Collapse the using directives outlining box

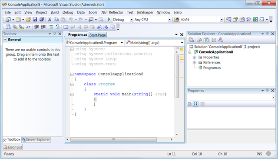[72, 49]
